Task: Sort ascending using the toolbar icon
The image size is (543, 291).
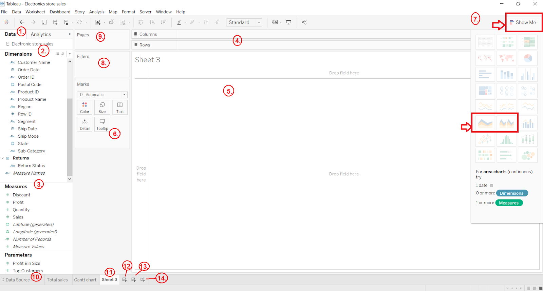Action: pos(152,22)
